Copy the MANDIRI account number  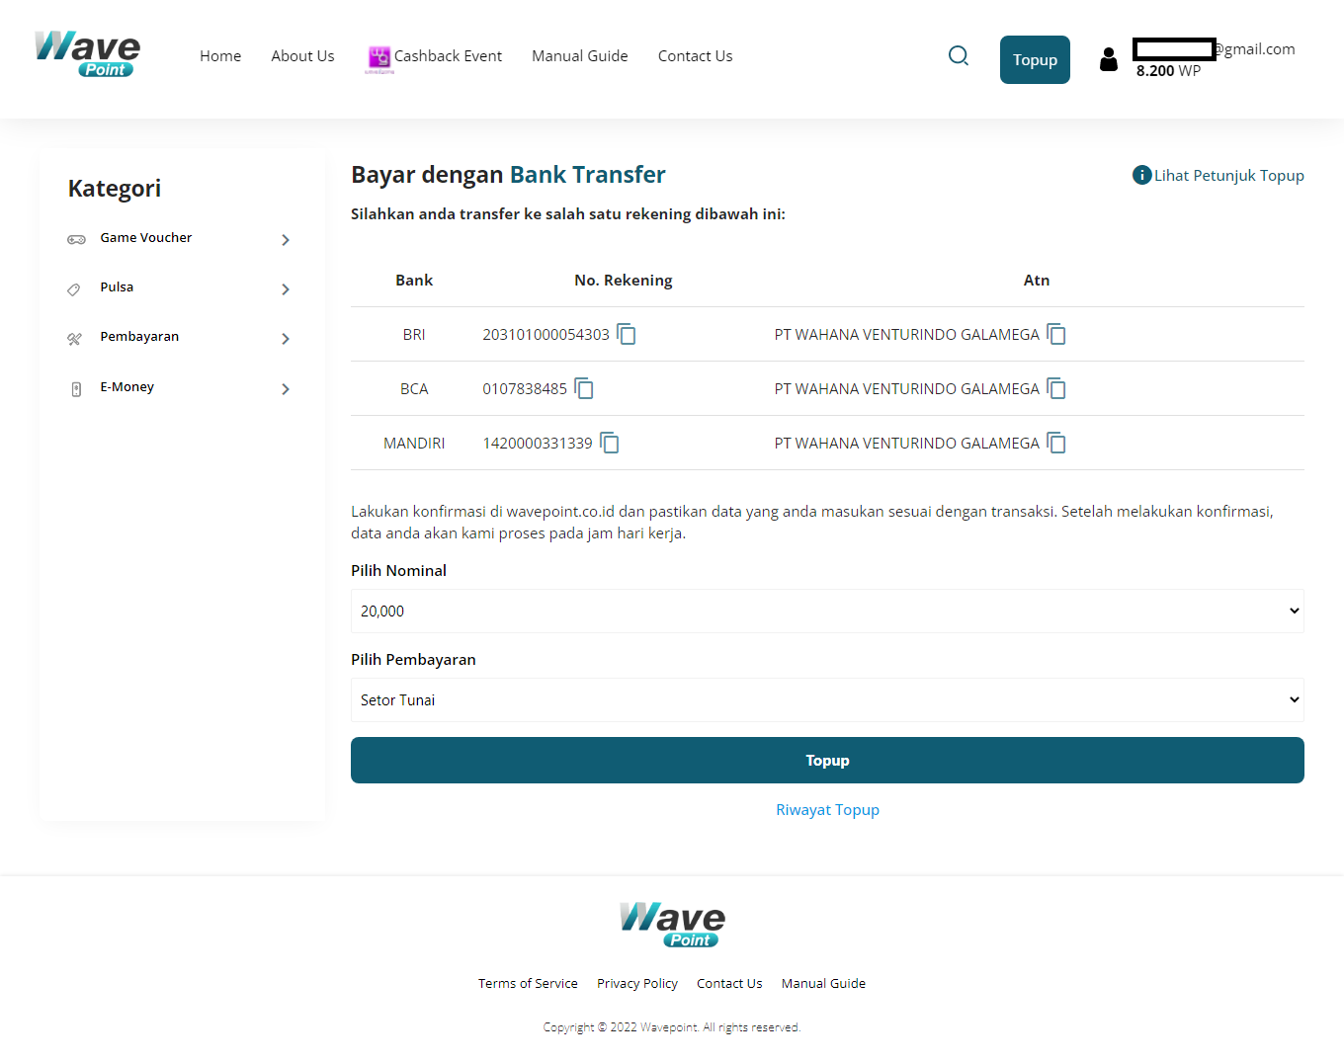click(610, 444)
